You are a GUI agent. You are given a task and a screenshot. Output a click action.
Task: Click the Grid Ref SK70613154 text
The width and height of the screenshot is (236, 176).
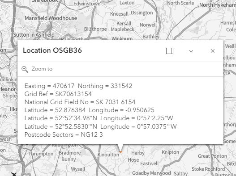tap(58, 94)
